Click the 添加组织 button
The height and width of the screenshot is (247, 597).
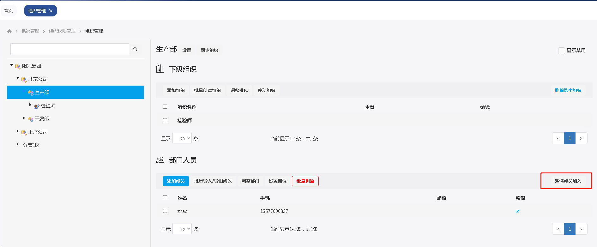[176, 90]
